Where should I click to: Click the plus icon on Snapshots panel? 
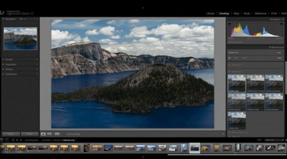[x=37, y=64]
